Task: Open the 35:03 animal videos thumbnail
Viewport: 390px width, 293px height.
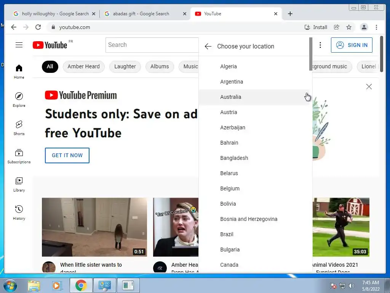Action: 341,227
